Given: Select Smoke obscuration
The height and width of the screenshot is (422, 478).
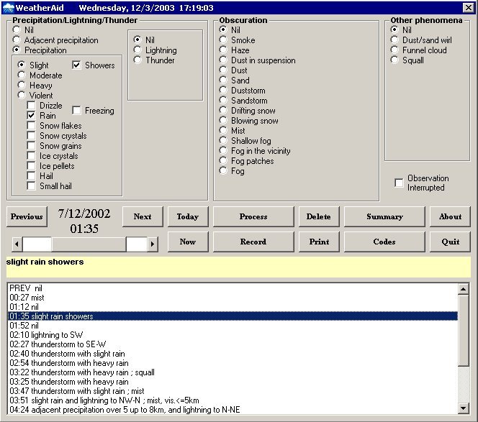Looking at the screenshot, I should [x=223, y=40].
